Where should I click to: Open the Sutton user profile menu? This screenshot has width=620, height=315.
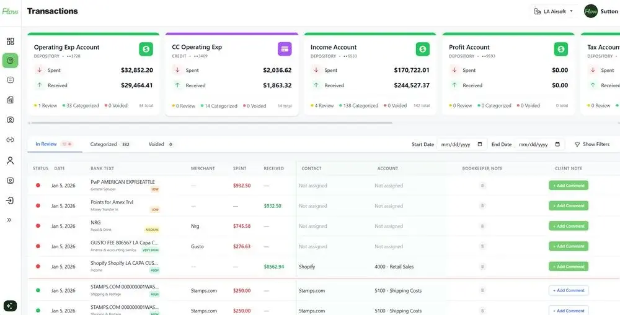click(601, 11)
